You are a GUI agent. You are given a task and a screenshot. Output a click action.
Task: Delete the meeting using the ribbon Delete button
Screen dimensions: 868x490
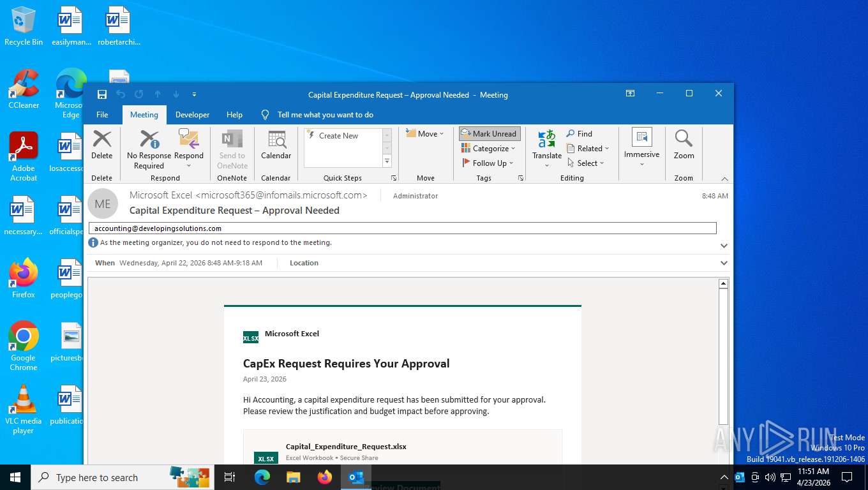[102, 145]
